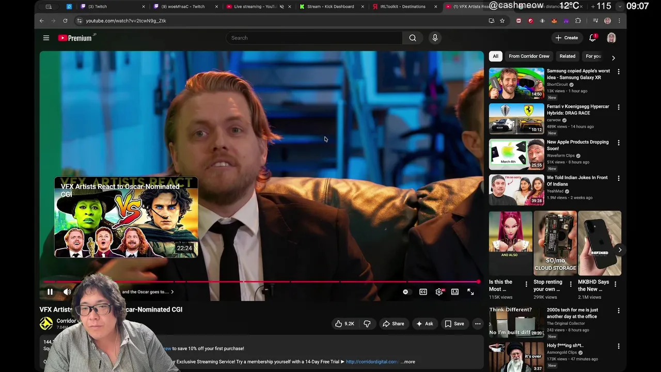This screenshot has height=372, width=661.
Task: Switch the player to theater mode
Action: coord(455,292)
